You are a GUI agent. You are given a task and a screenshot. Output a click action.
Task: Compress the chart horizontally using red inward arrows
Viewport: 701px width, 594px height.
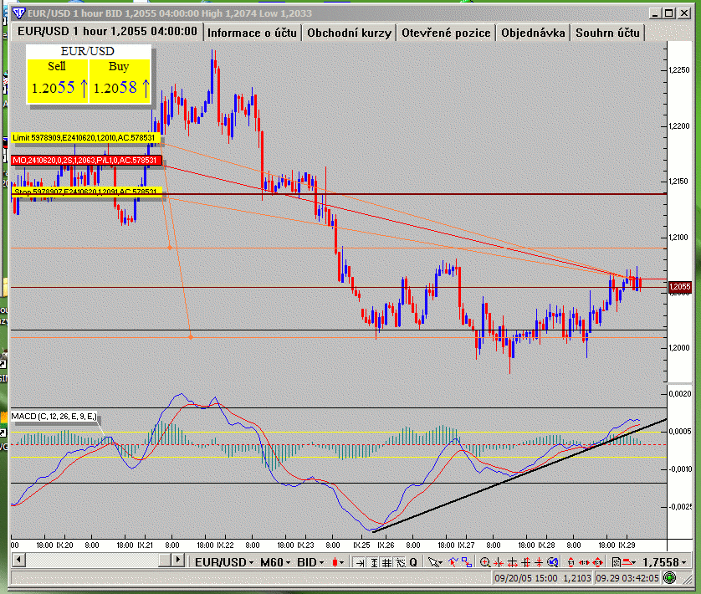pos(499,563)
